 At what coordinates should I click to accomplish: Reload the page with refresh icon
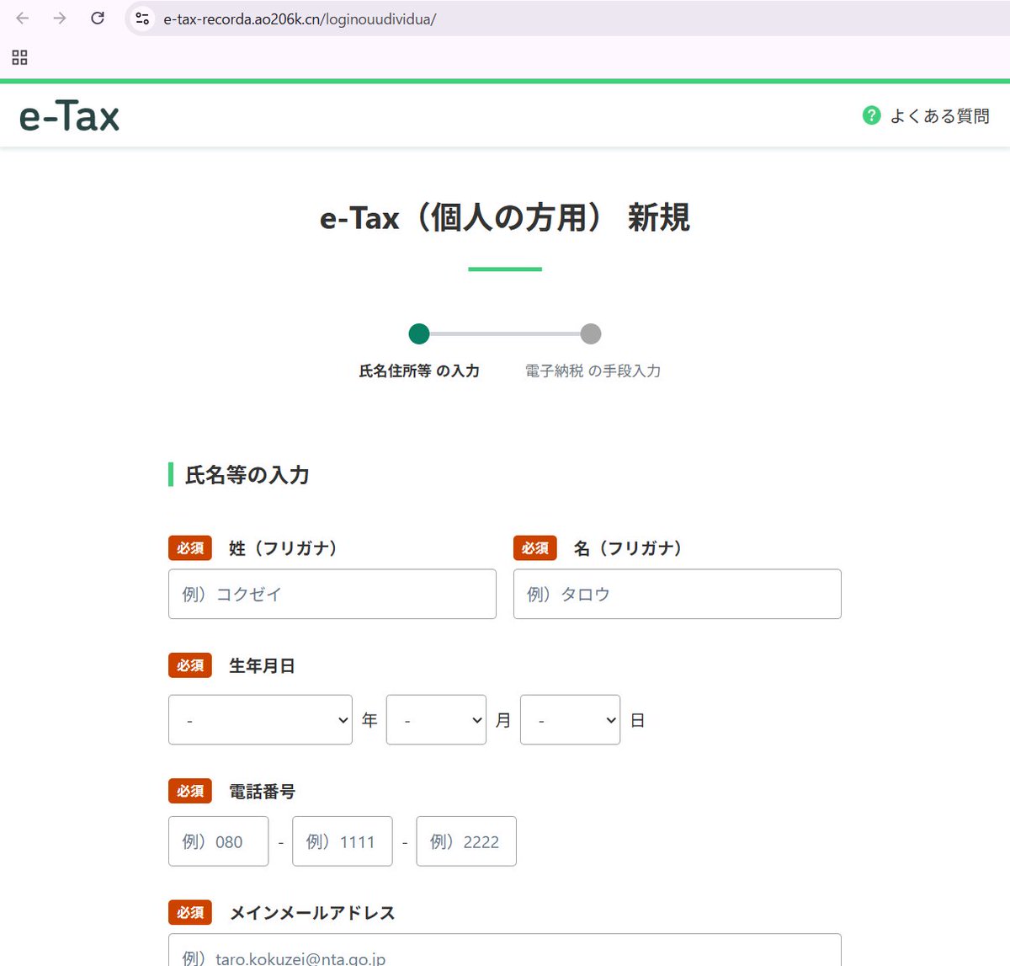(98, 18)
